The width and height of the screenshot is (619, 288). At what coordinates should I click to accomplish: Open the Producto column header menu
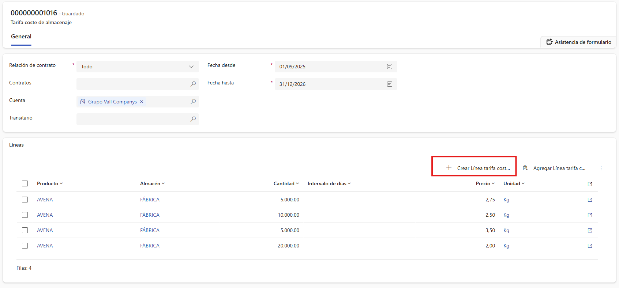[50, 183]
